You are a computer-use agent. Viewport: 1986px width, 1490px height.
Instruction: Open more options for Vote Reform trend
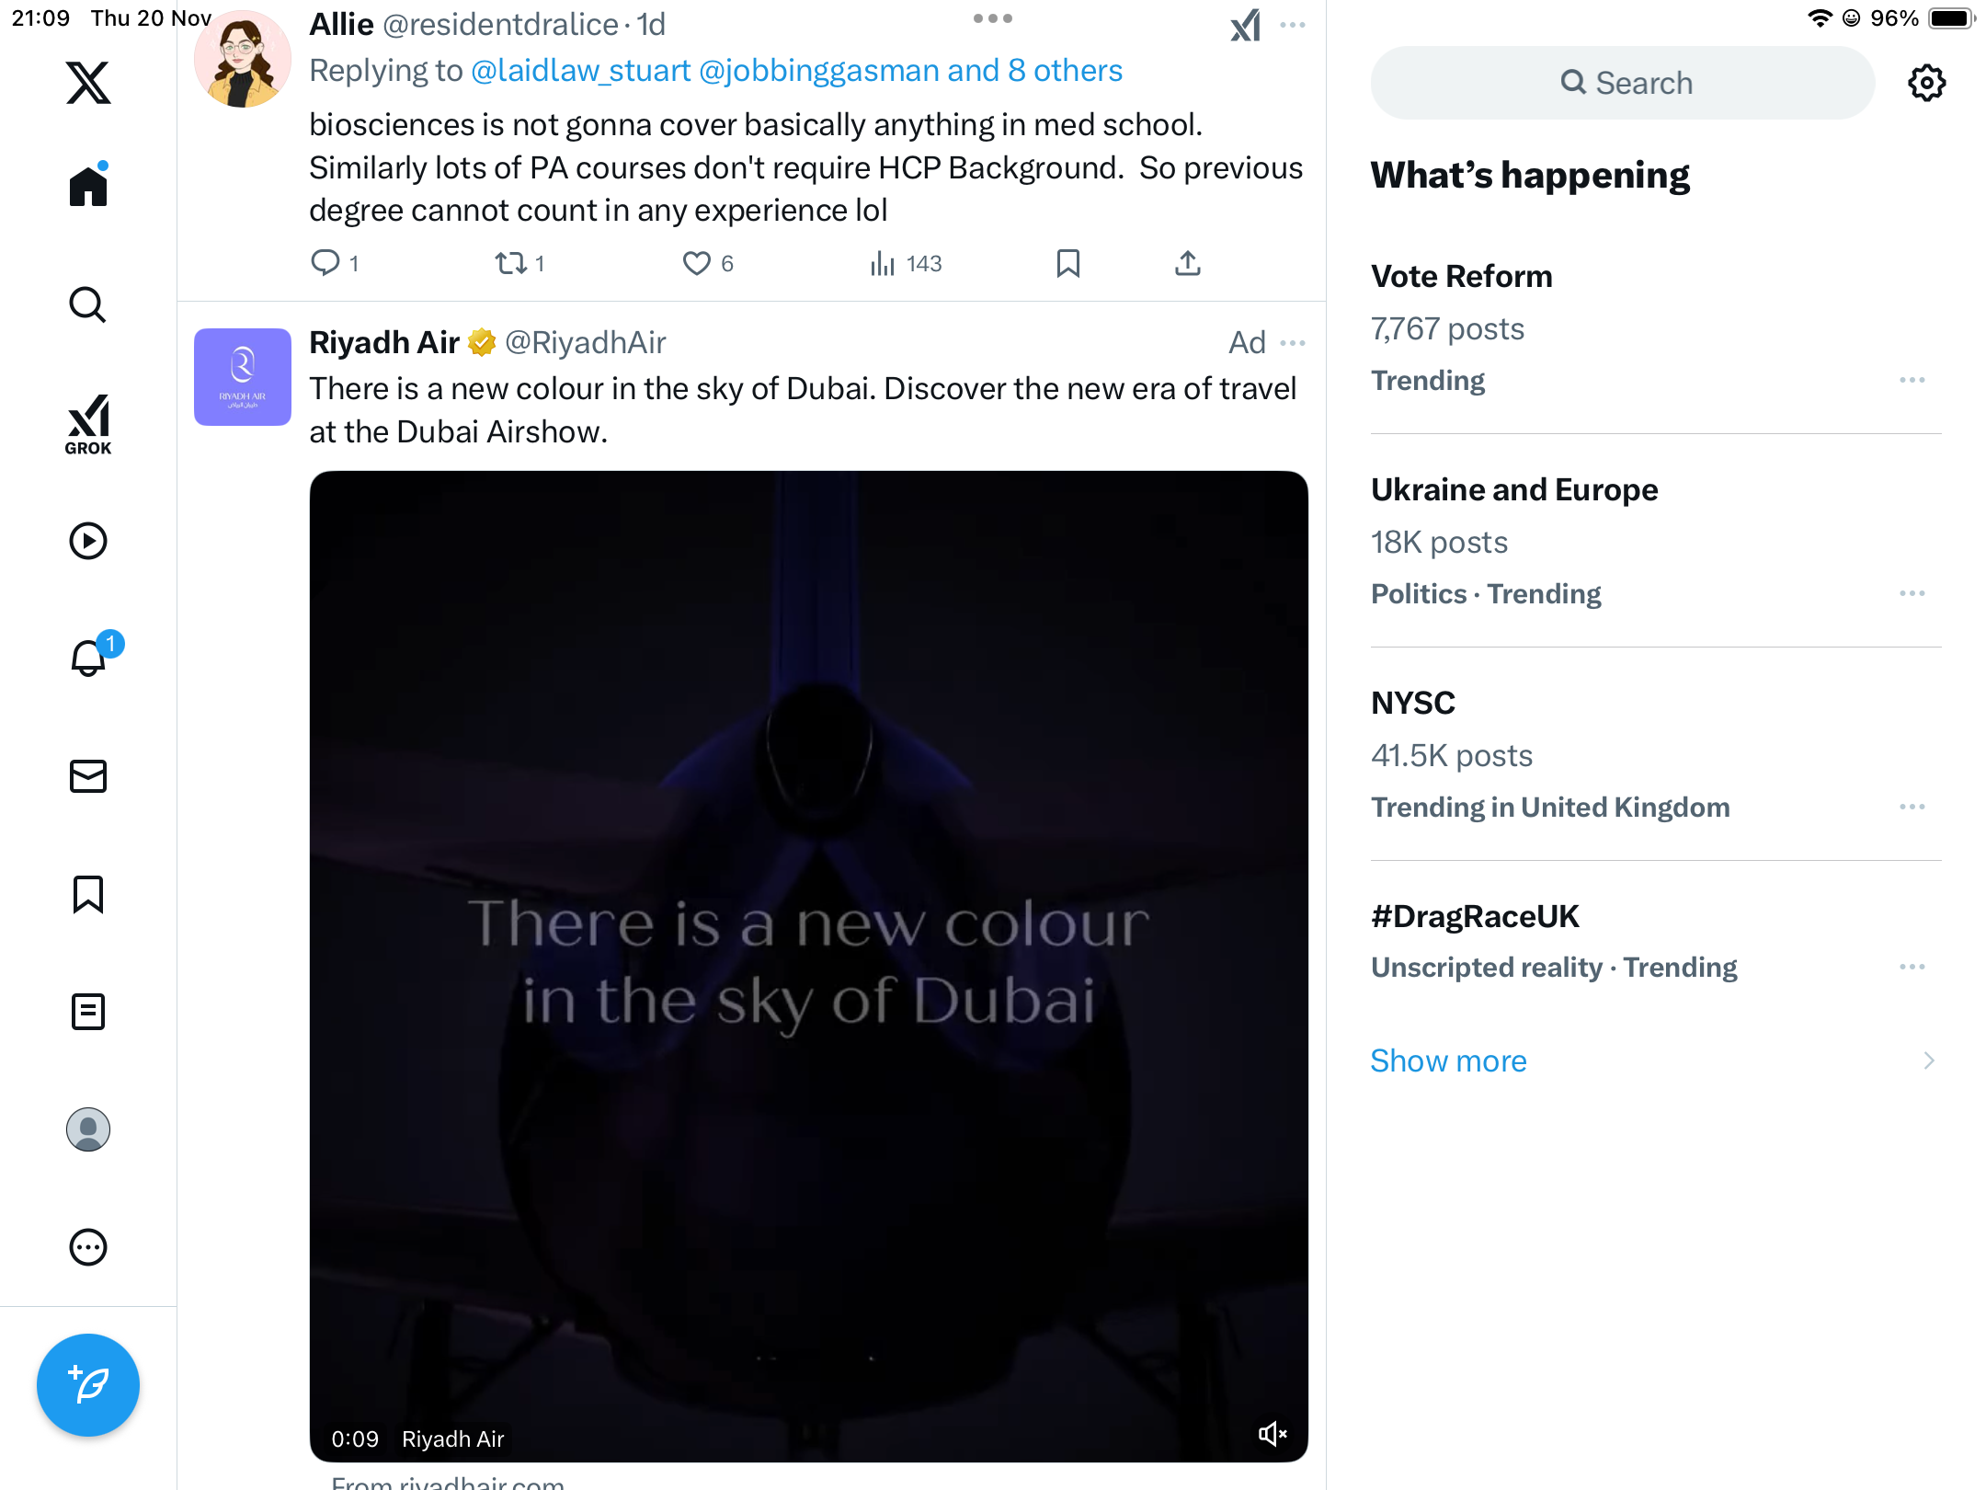point(1912,380)
